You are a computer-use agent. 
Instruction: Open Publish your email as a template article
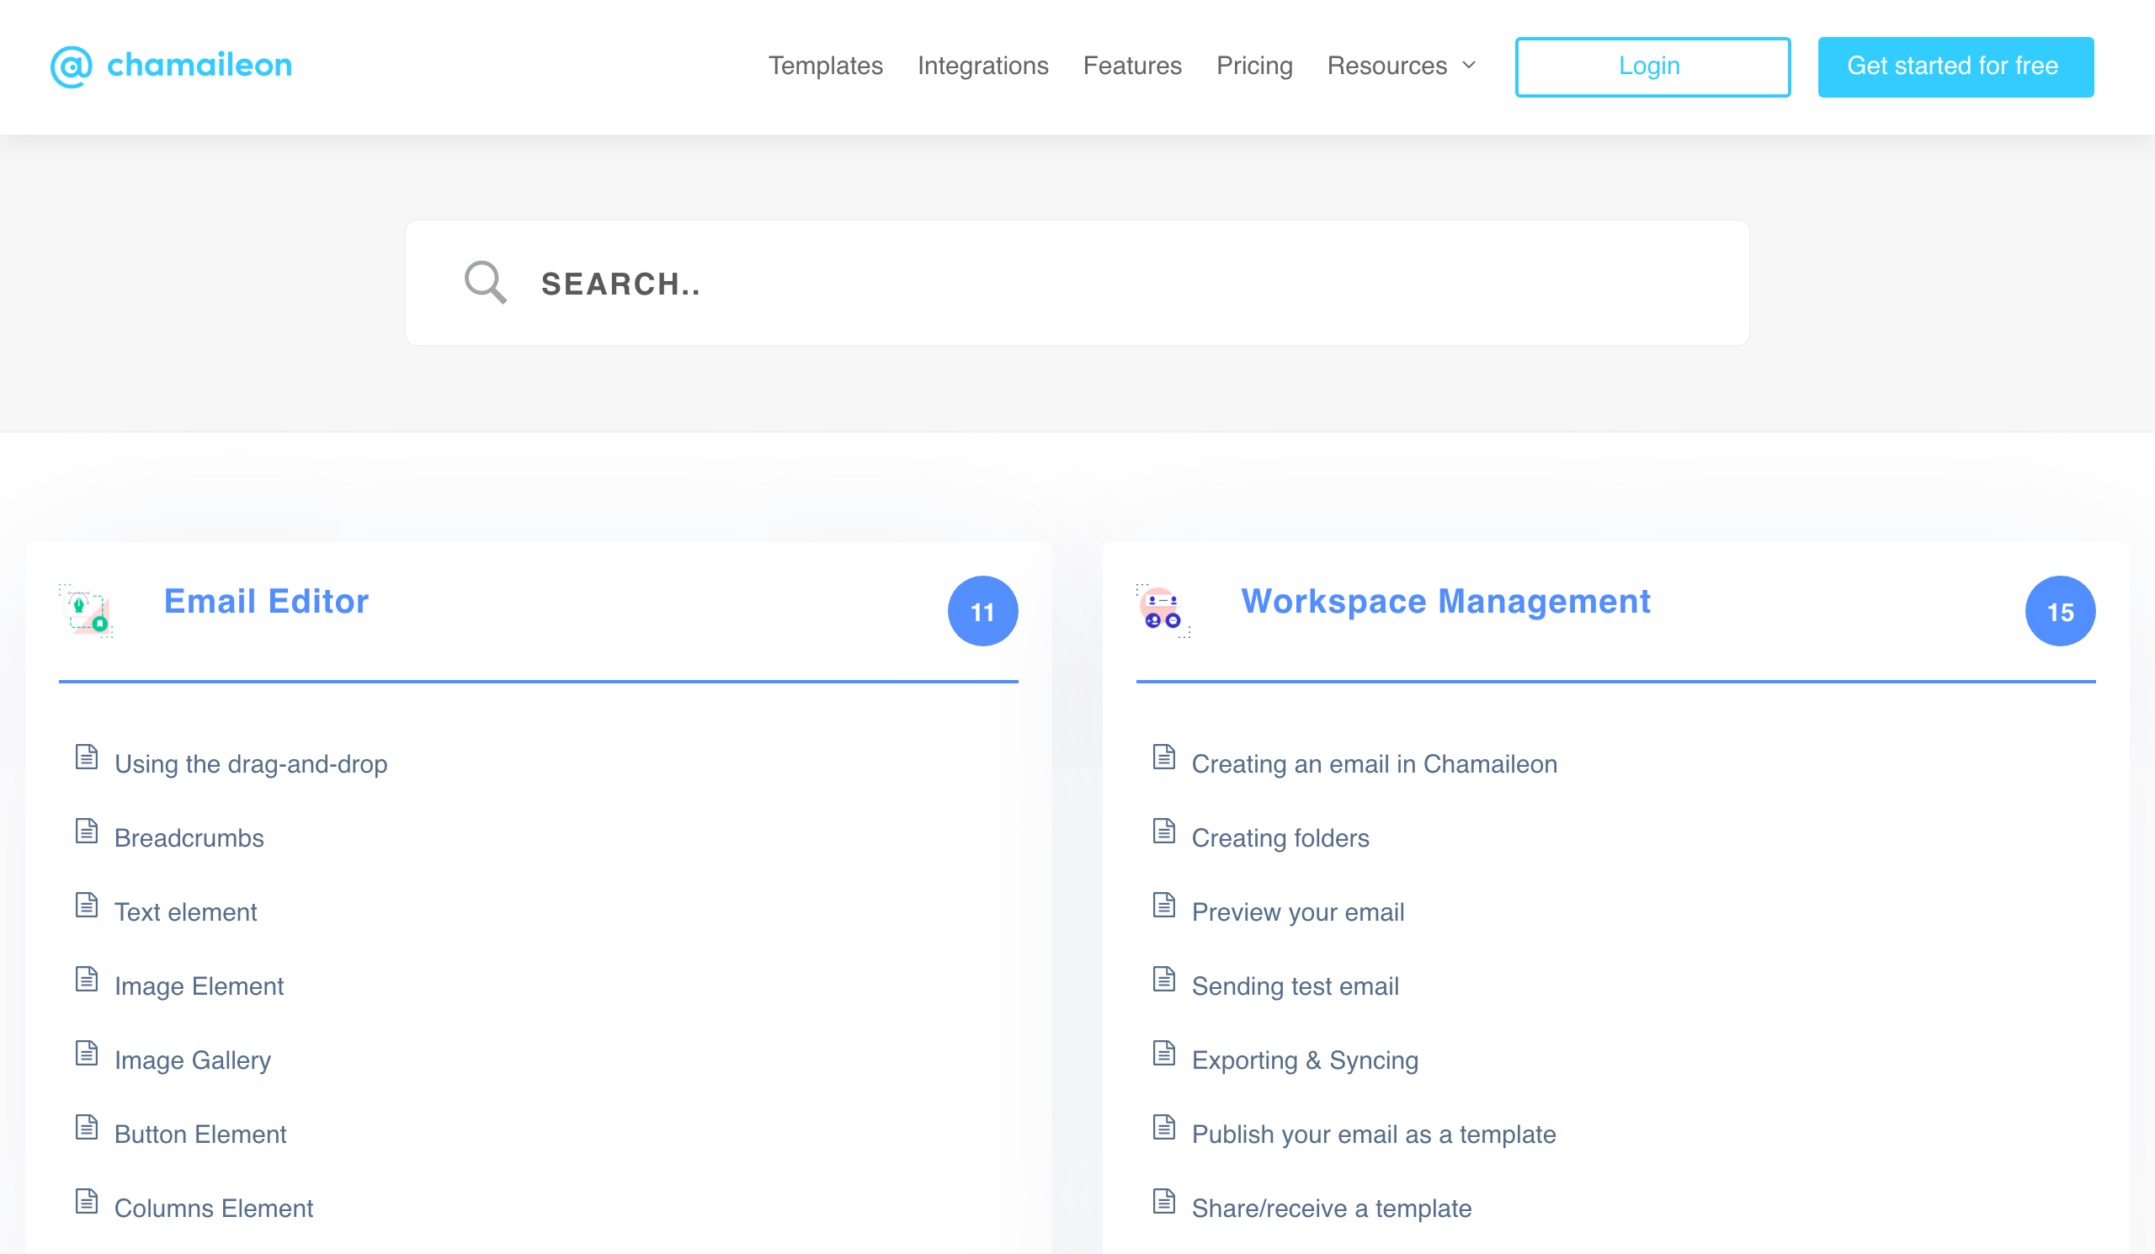coord(1375,1134)
